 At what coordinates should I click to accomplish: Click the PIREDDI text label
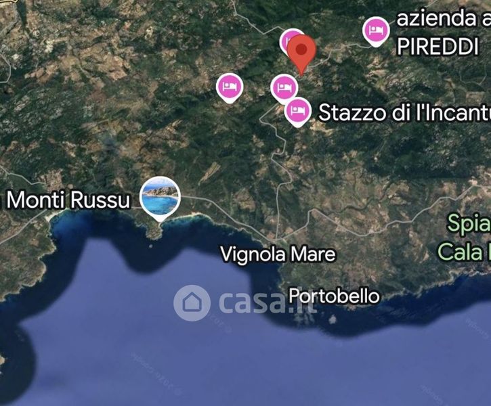pyautogui.click(x=437, y=47)
